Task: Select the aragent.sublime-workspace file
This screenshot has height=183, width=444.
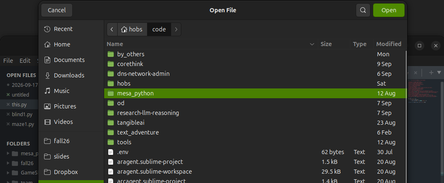Action: tap(255, 172)
